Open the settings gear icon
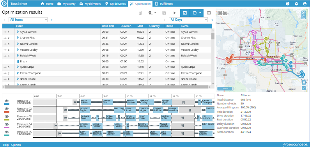The image size is (310, 147). coord(296,4)
